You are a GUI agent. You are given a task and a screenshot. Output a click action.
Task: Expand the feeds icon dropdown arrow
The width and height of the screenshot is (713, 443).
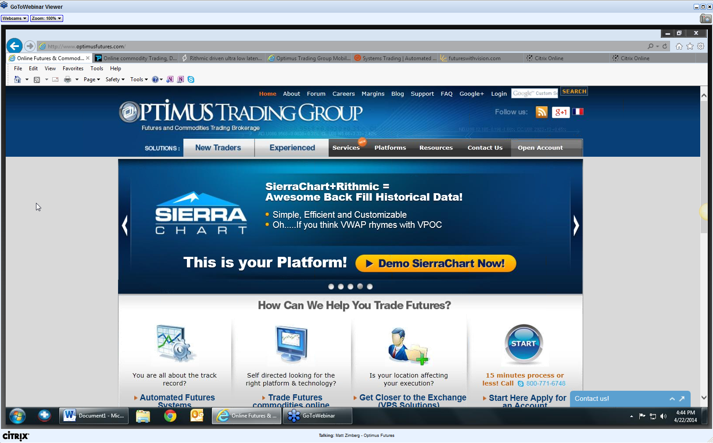tap(47, 79)
